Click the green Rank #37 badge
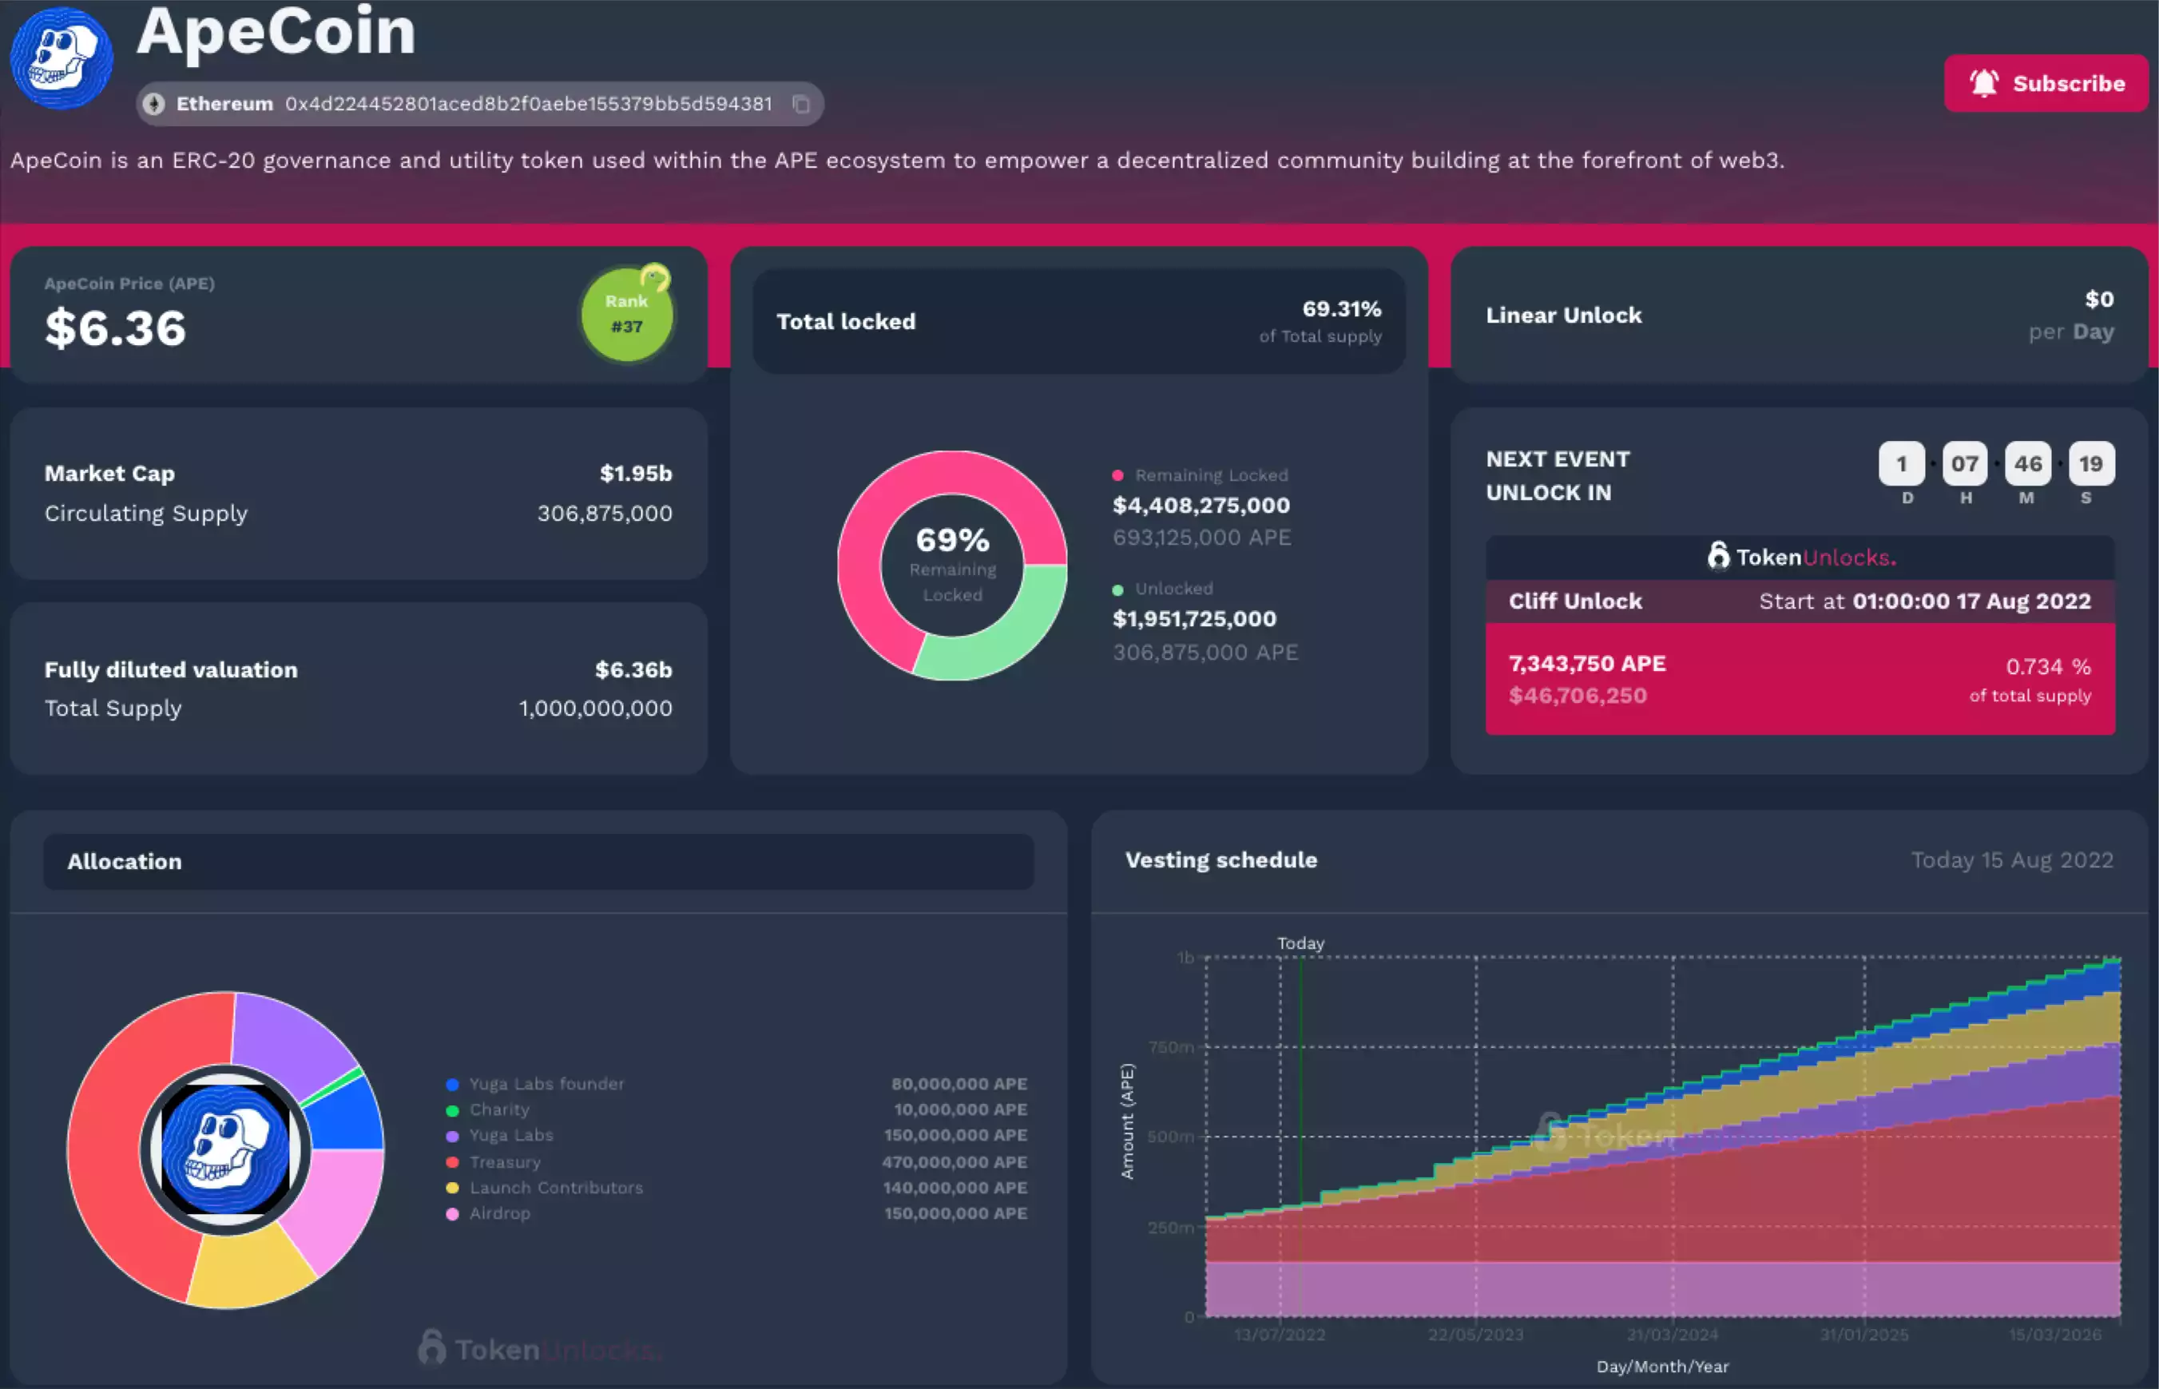The image size is (2159, 1389). pos(626,314)
